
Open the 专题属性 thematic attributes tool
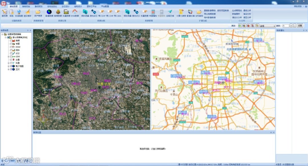pyautogui.click(x=153, y=13)
